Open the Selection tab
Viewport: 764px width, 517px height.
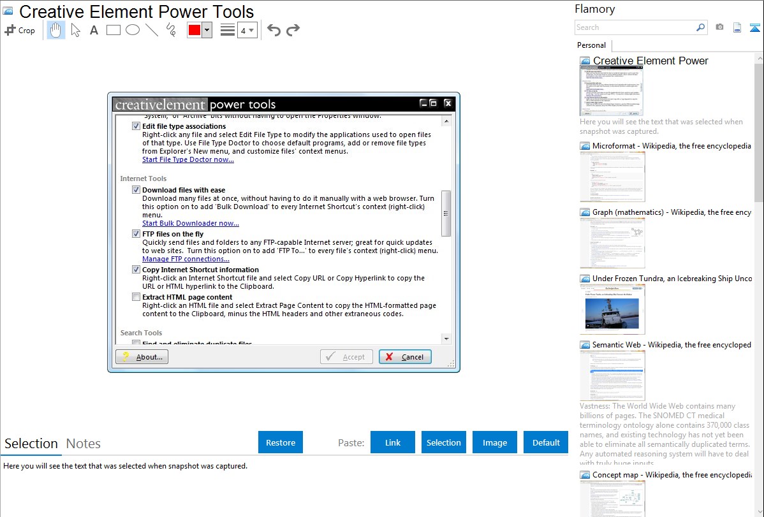tap(31, 444)
